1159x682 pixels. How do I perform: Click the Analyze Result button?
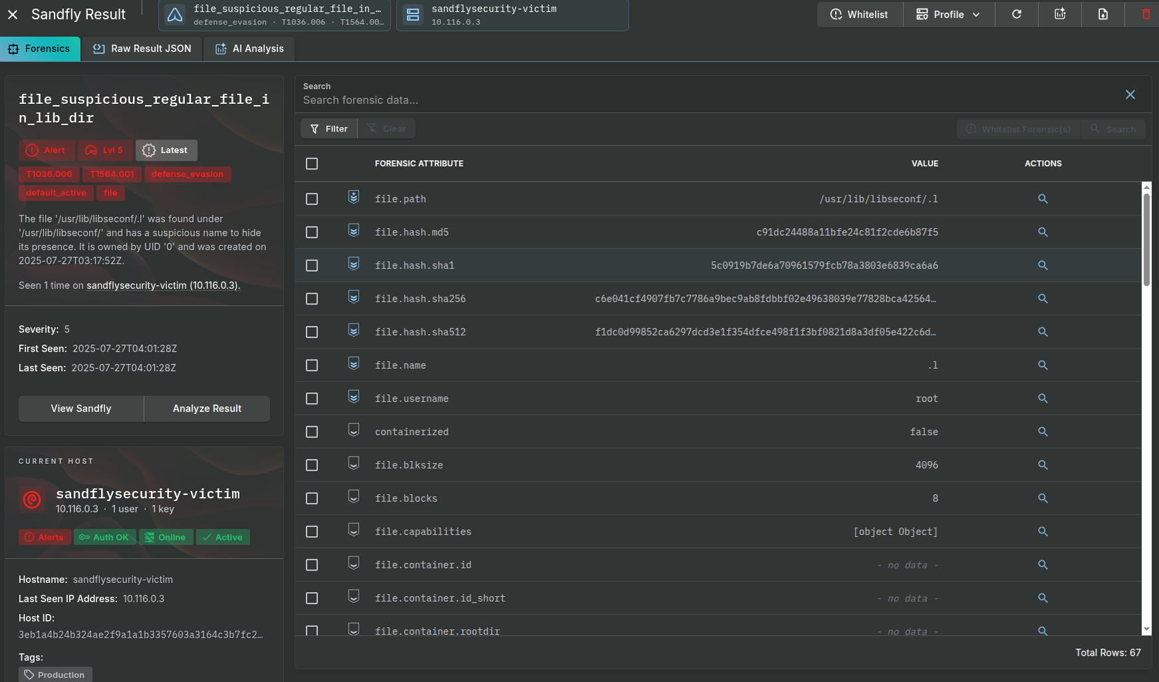pos(207,408)
